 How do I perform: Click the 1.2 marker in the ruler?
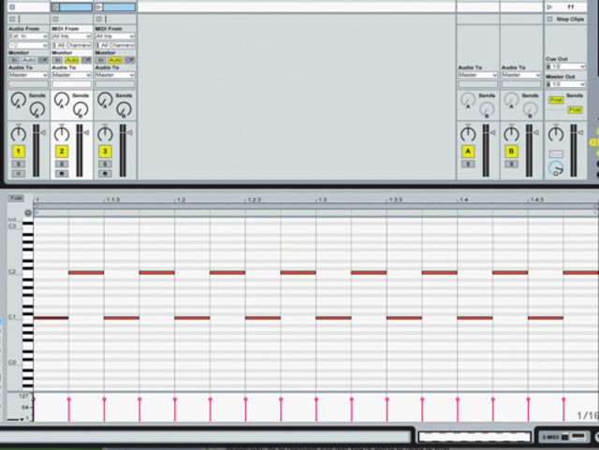click(x=181, y=200)
